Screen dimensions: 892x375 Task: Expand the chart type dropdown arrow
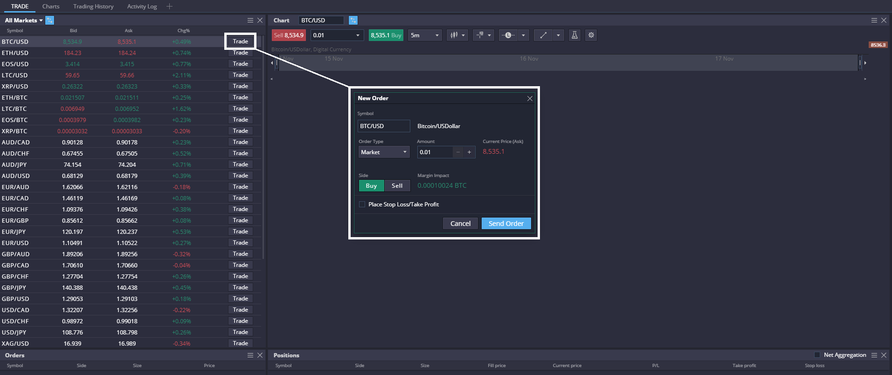click(x=463, y=35)
